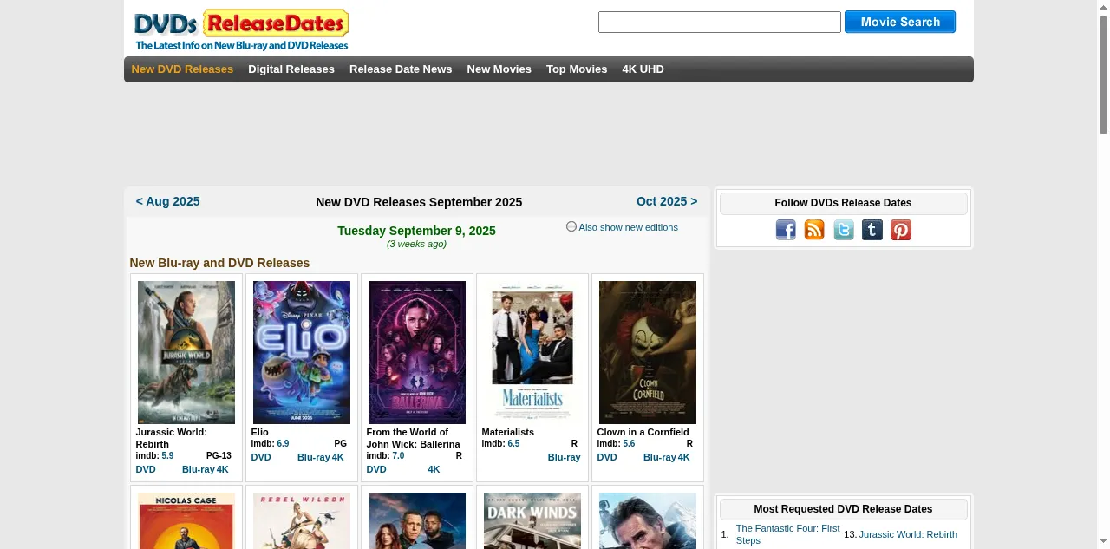
Task: Select 4K format for Ballerina
Action: tap(434, 469)
